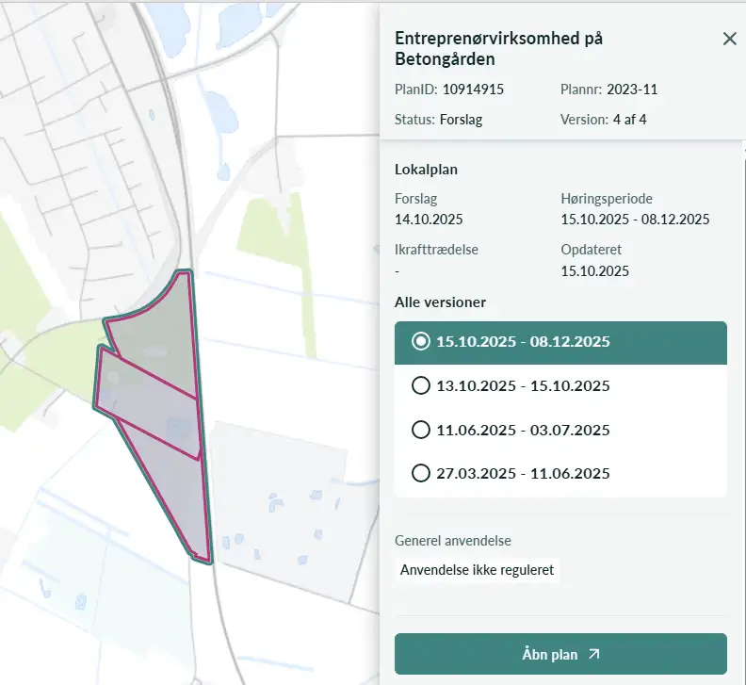
Task: Click the Forslag date 14.10.2025
Action: [x=429, y=220]
